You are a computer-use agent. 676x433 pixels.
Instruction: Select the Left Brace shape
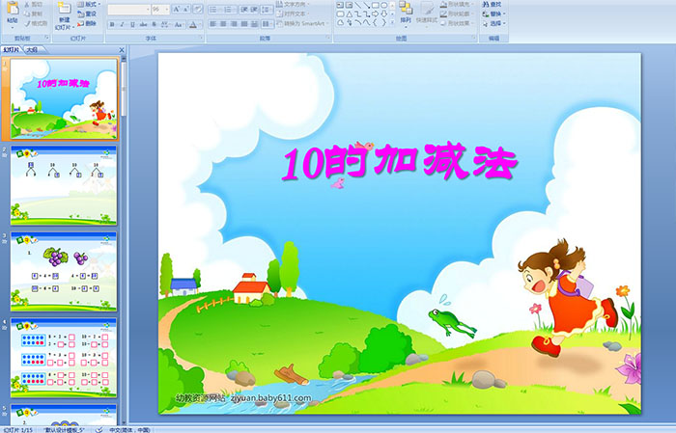[x=376, y=22]
